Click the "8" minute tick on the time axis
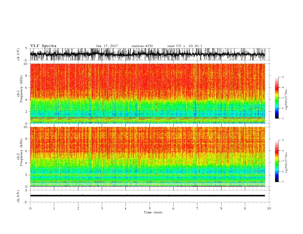This screenshot has height=234, width=303. tap(221, 208)
